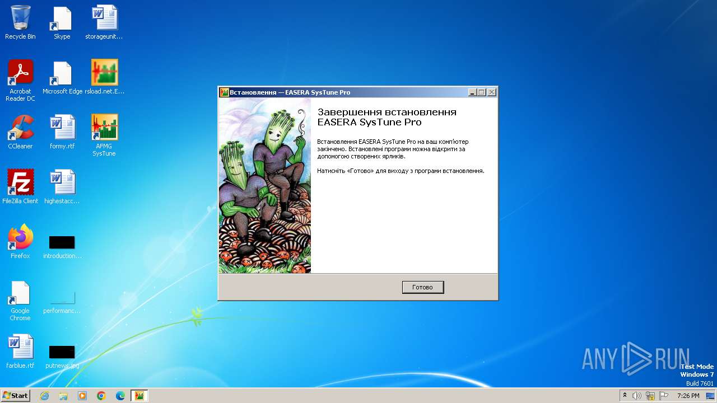Launch Internet Explorer from taskbar
The width and height of the screenshot is (717, 403).
point(44,396)
